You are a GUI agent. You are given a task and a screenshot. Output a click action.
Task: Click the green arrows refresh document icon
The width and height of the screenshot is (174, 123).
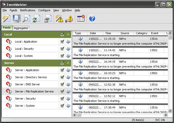(x=36, y=18)
